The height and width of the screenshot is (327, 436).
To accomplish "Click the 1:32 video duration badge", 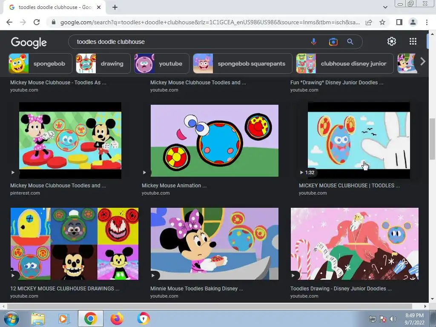I will [307, 172].
